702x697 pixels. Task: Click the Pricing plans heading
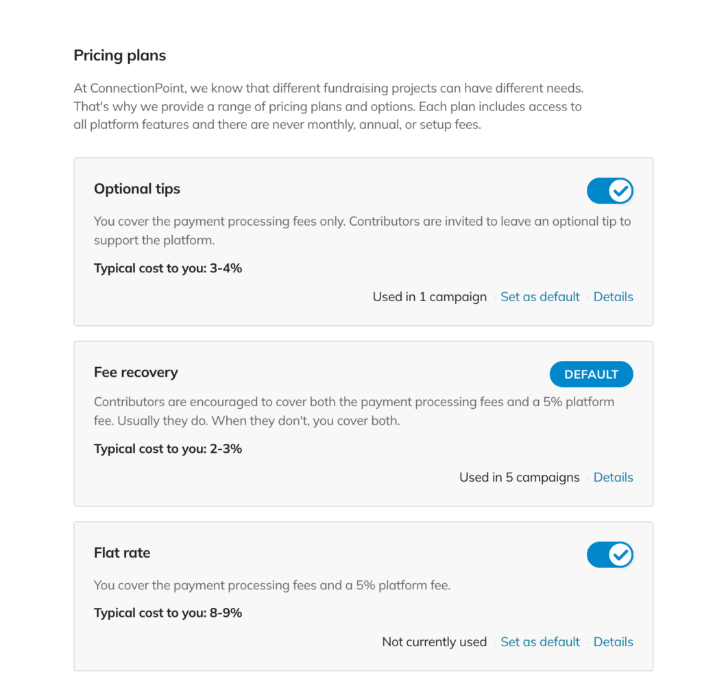click(119, 56)
